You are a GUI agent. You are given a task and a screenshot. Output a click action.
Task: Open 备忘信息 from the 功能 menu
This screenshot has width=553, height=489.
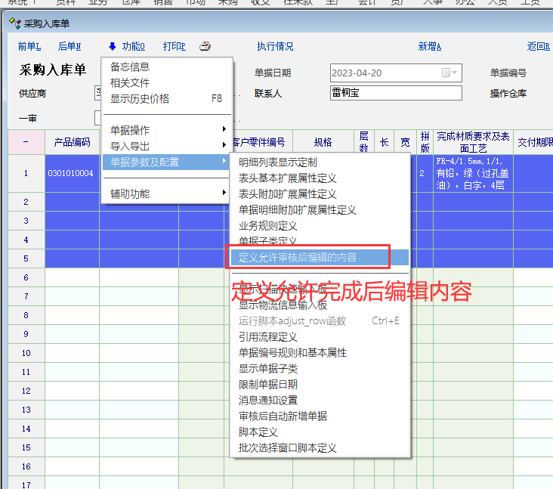[130, 67]
